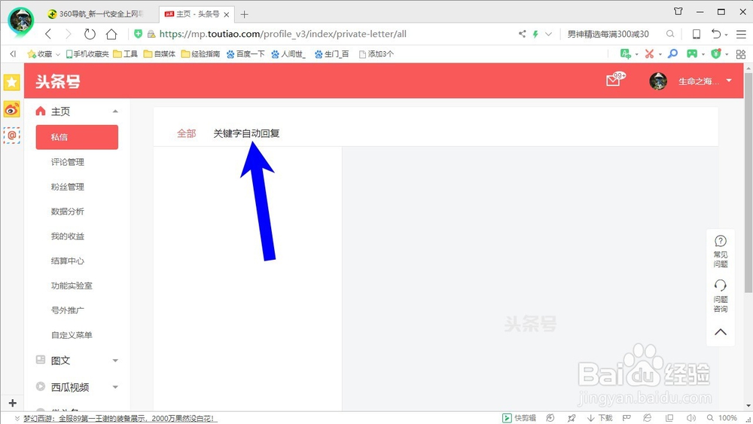Click the back-to-top arrow button
The width and height of the screenshot is (753, 424).
tap(721, 332)
